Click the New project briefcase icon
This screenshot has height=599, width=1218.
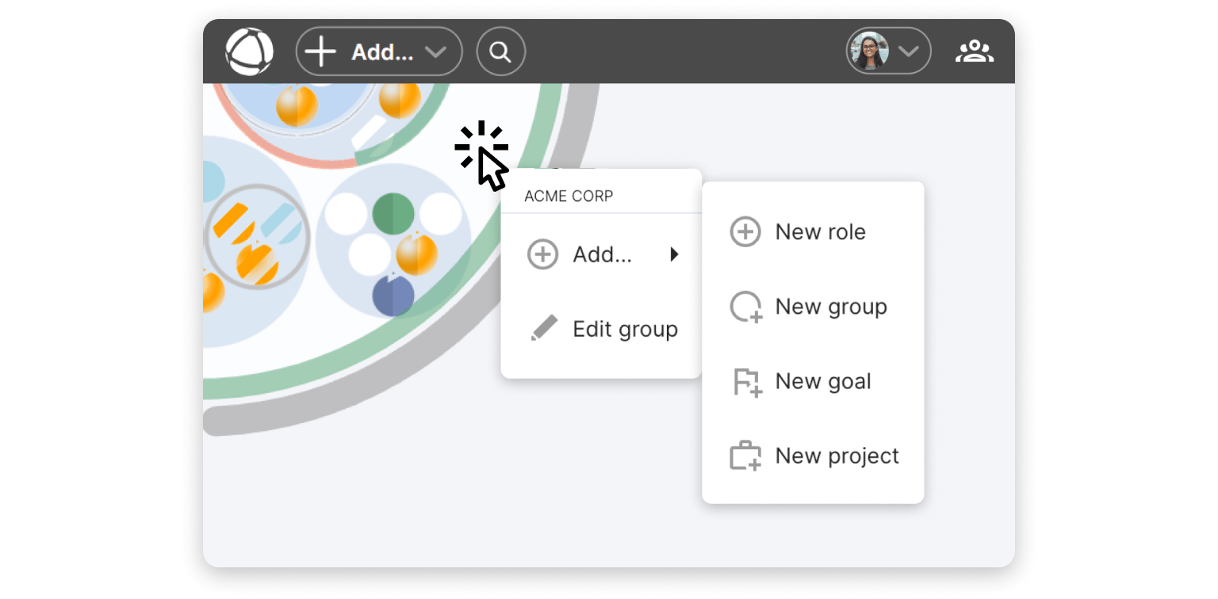(x=745, y=456)
